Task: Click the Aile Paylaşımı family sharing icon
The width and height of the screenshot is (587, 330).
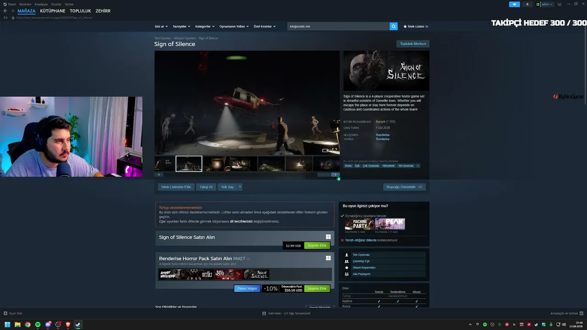Action: tap(347, 274)
